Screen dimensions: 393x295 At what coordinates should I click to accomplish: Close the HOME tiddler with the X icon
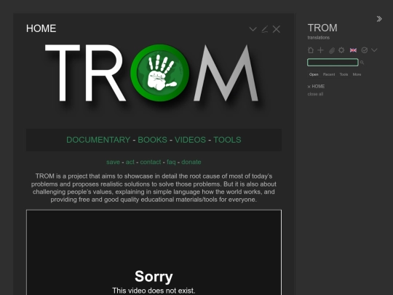click(277, 29)
